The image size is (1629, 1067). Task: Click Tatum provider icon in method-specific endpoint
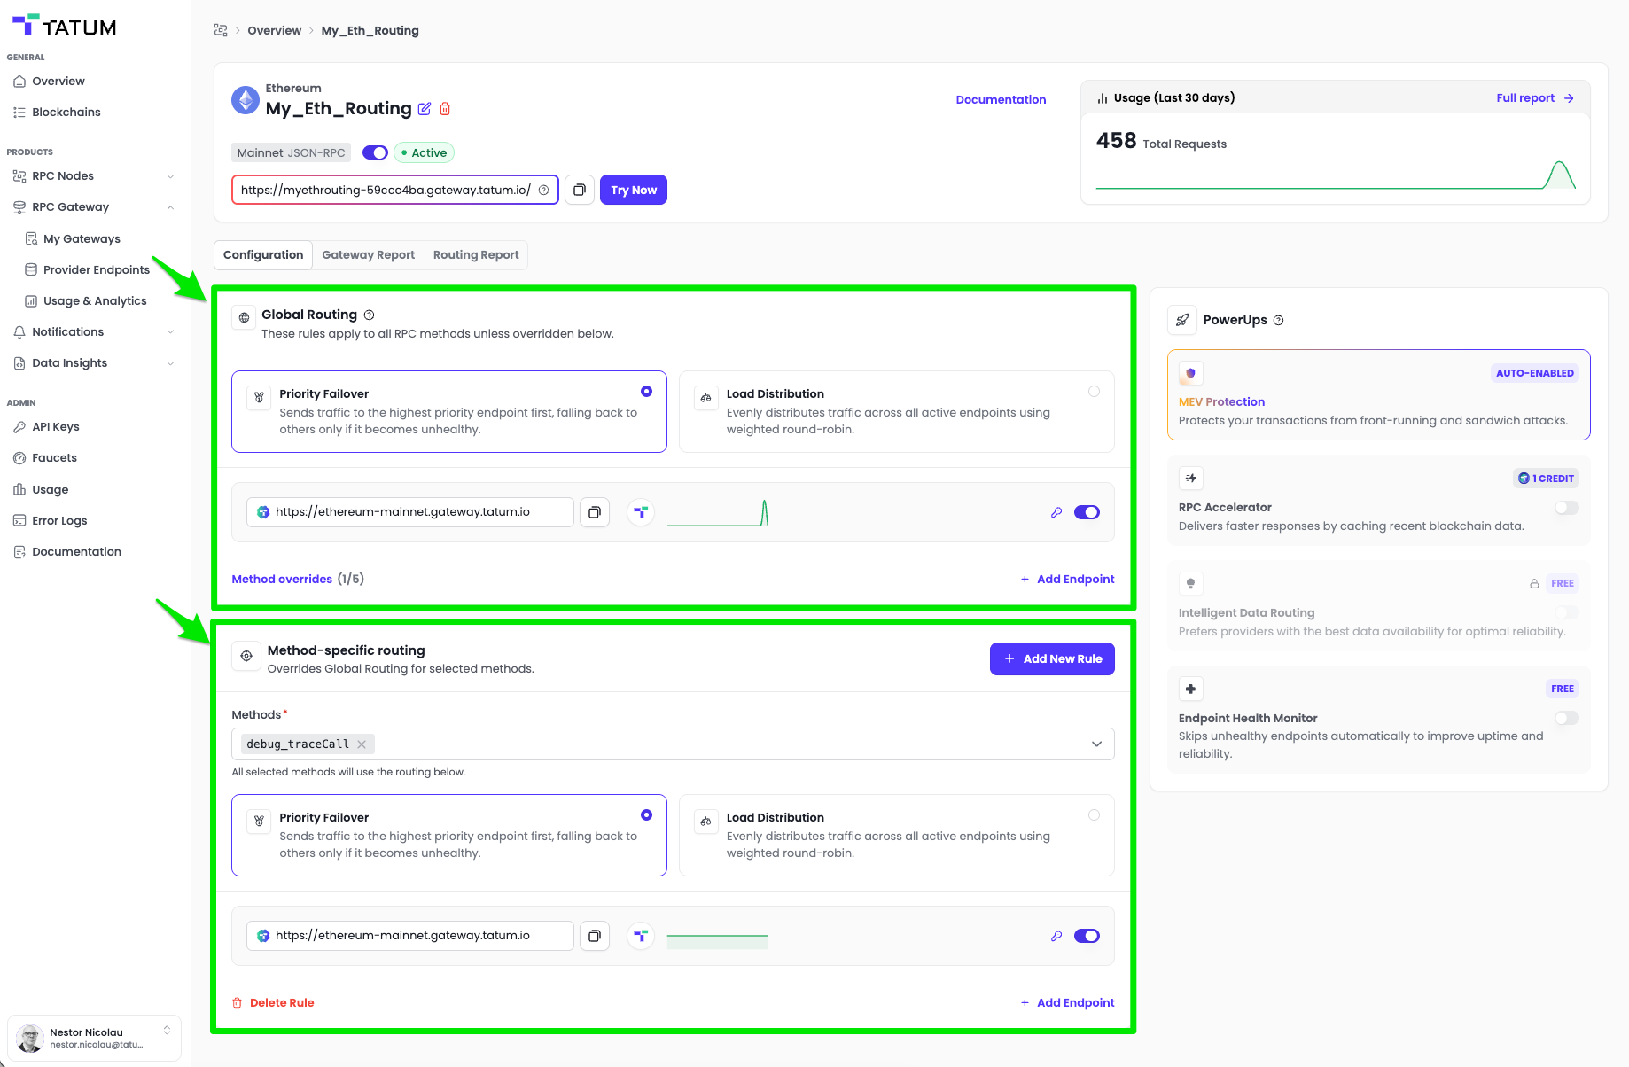(x=641, y=936)
